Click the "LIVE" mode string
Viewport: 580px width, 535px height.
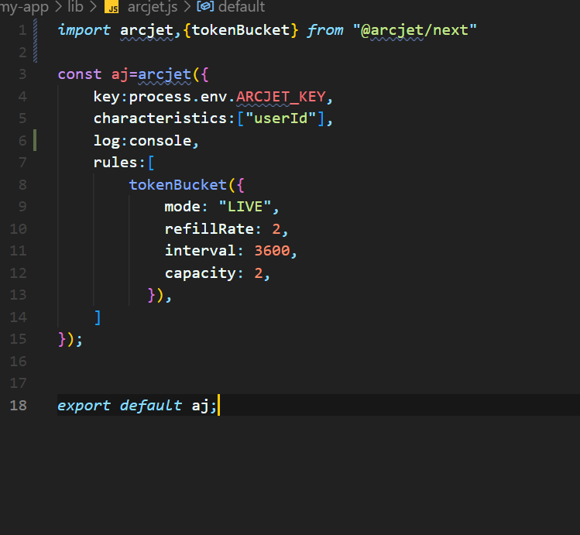tap(245, 207)
